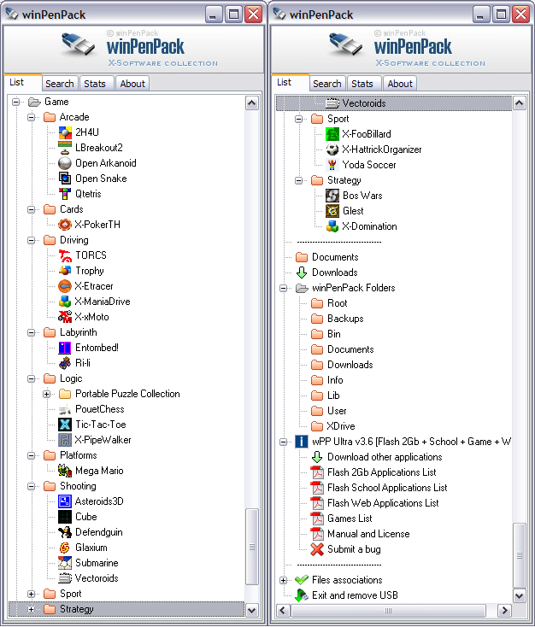Open the About tab in right window
Image resolution: width=535 pixels, height=627 pixels.
pyautogui.click(x=400, y=84)
